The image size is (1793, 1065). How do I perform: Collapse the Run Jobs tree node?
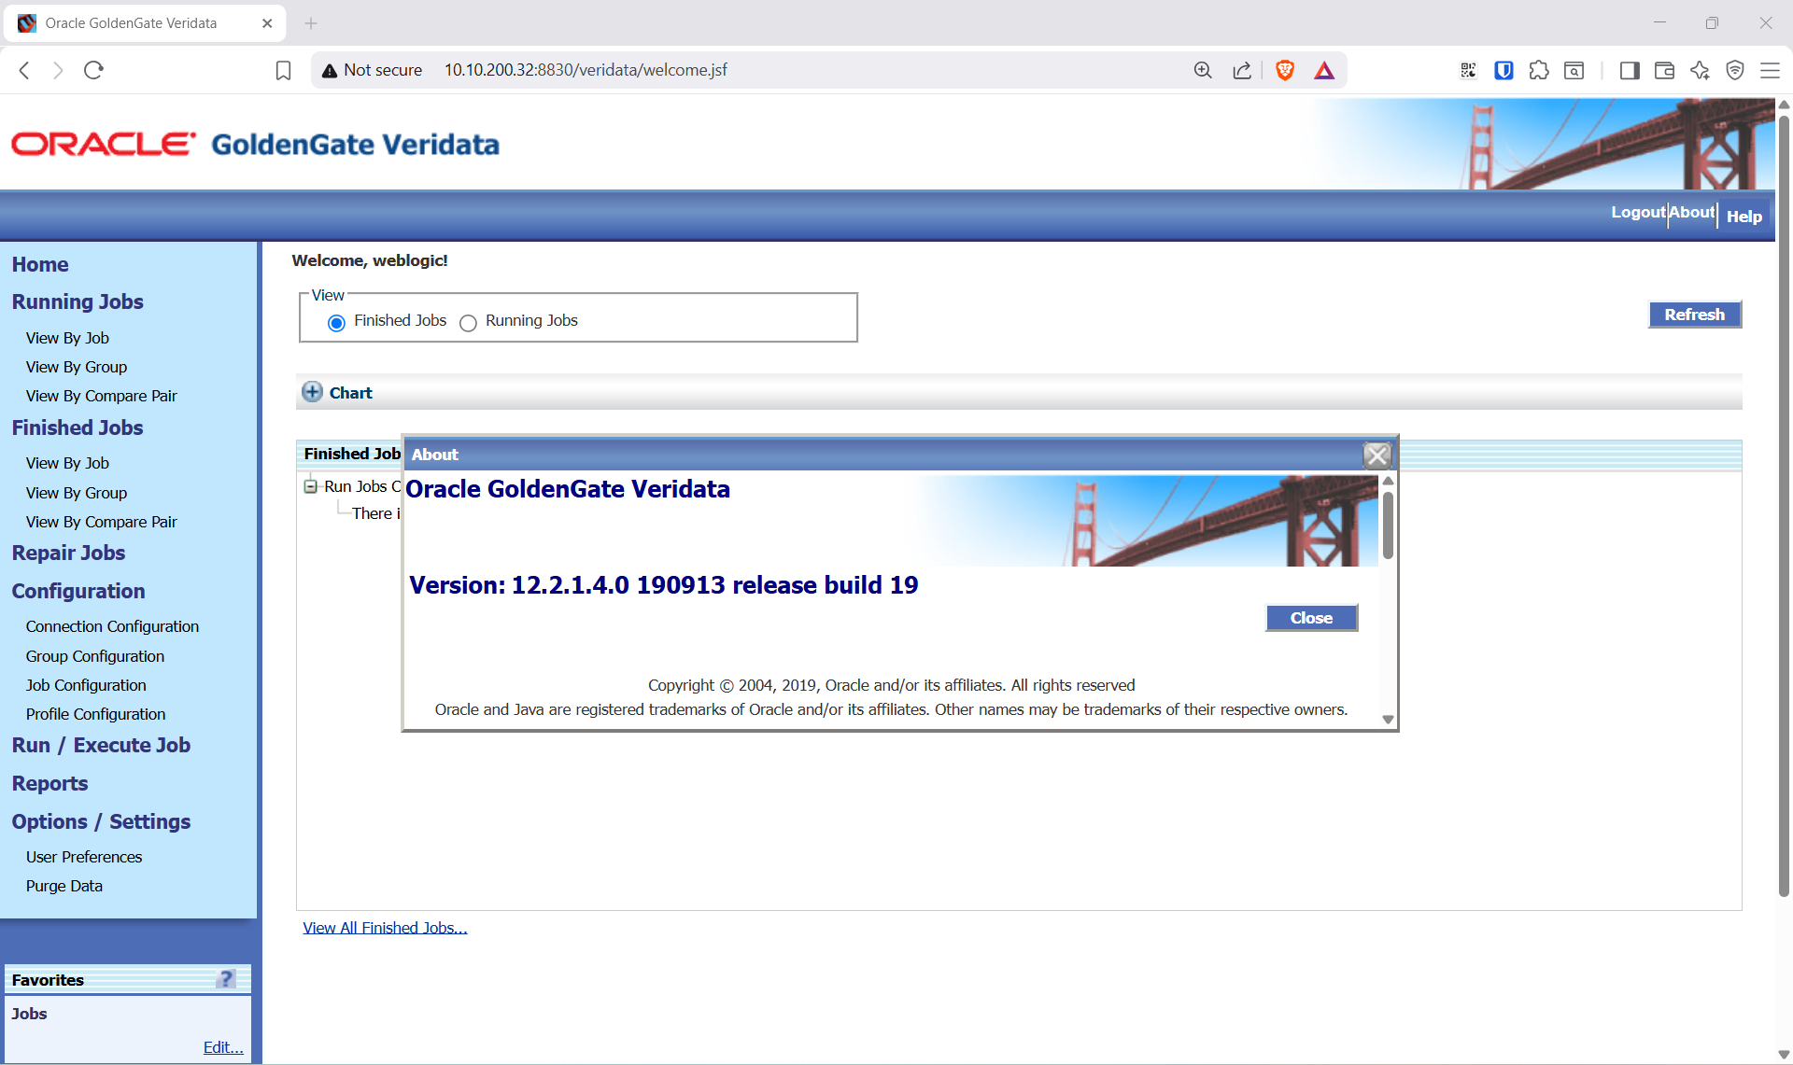click(310, 486)
